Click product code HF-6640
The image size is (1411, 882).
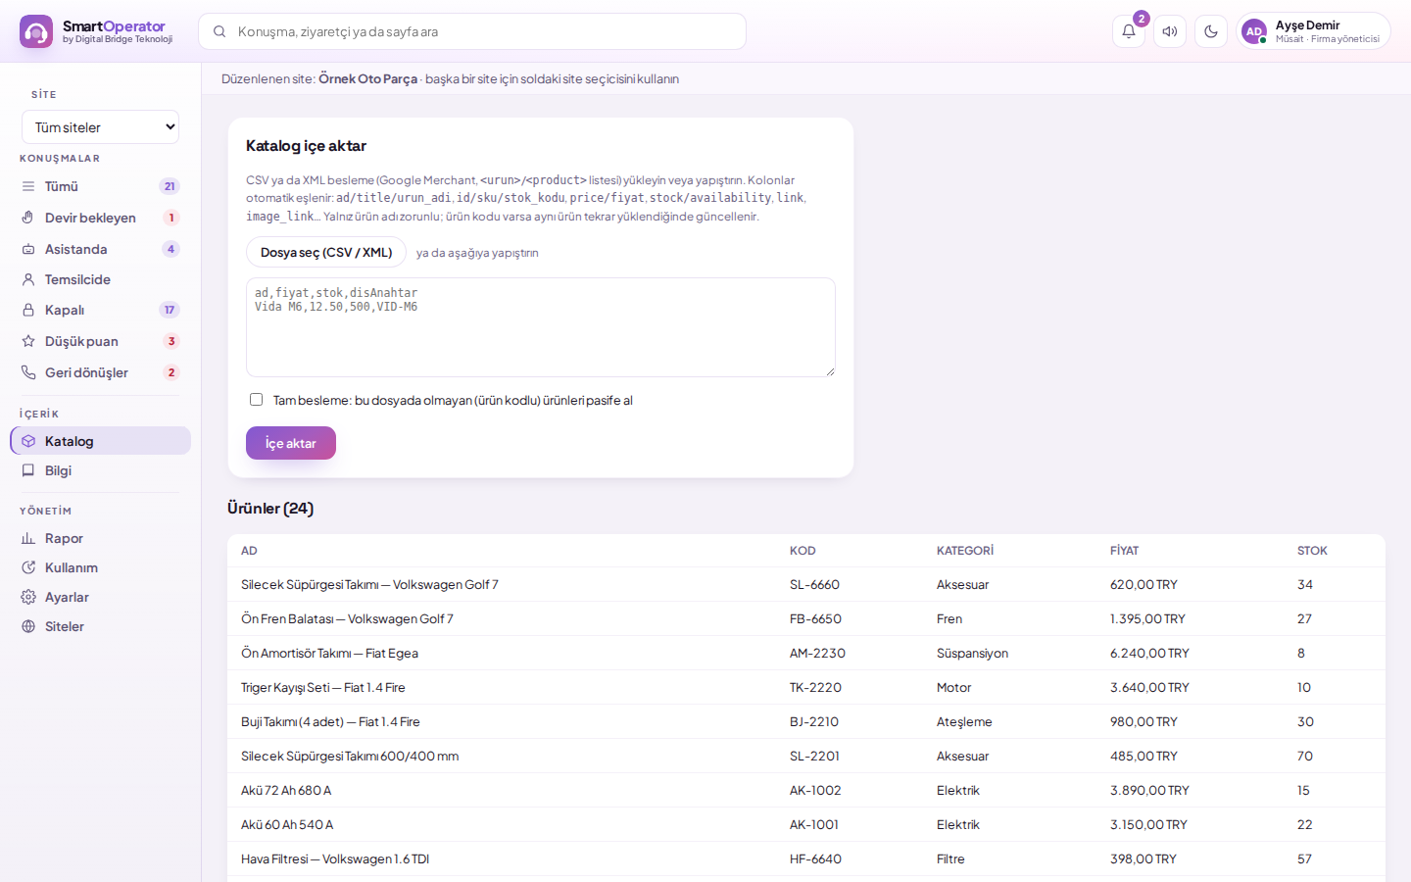(x=815, y=858)
